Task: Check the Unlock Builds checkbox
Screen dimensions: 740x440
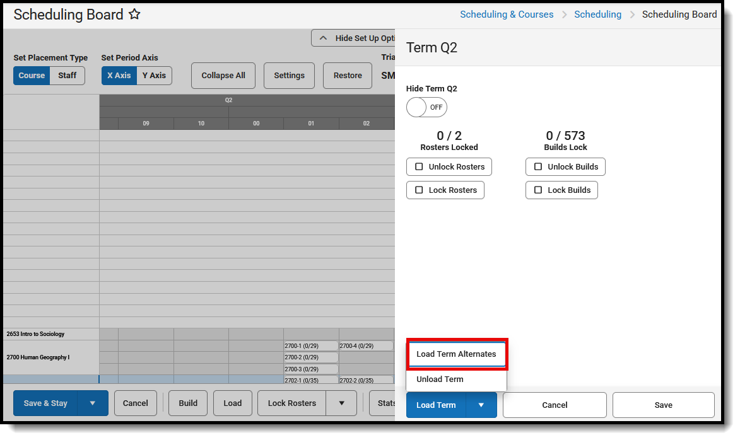Action: point(538,166)
